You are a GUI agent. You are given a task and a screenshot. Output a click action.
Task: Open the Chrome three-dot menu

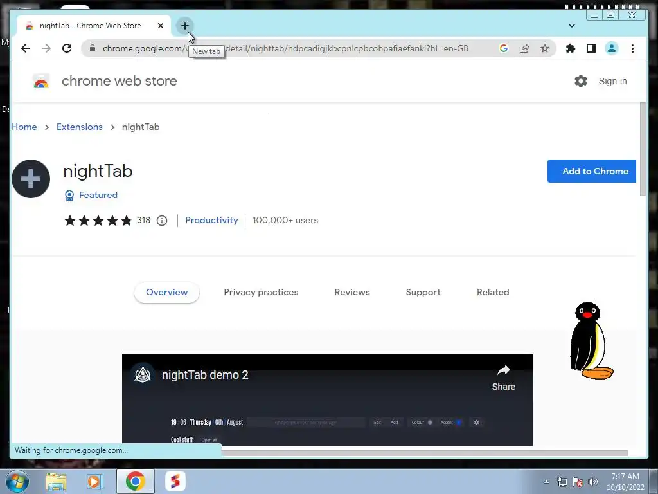coord(632,48)
